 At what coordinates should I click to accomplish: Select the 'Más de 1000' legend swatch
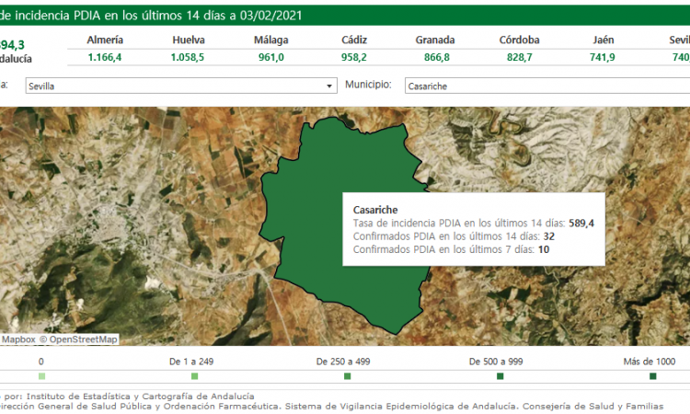(x=652, y=376)
